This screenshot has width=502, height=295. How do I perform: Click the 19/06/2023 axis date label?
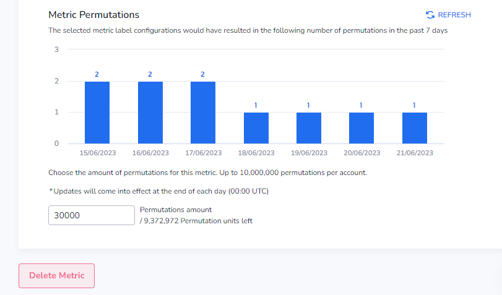tap(309, 153)
